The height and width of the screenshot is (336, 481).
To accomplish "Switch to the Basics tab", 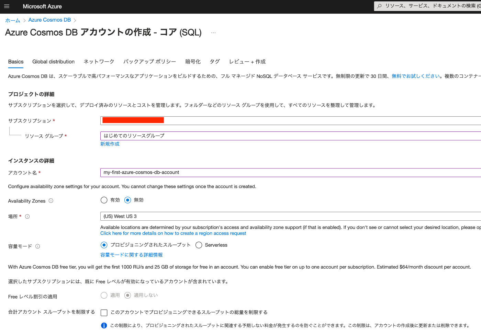I will coord(16,62).
